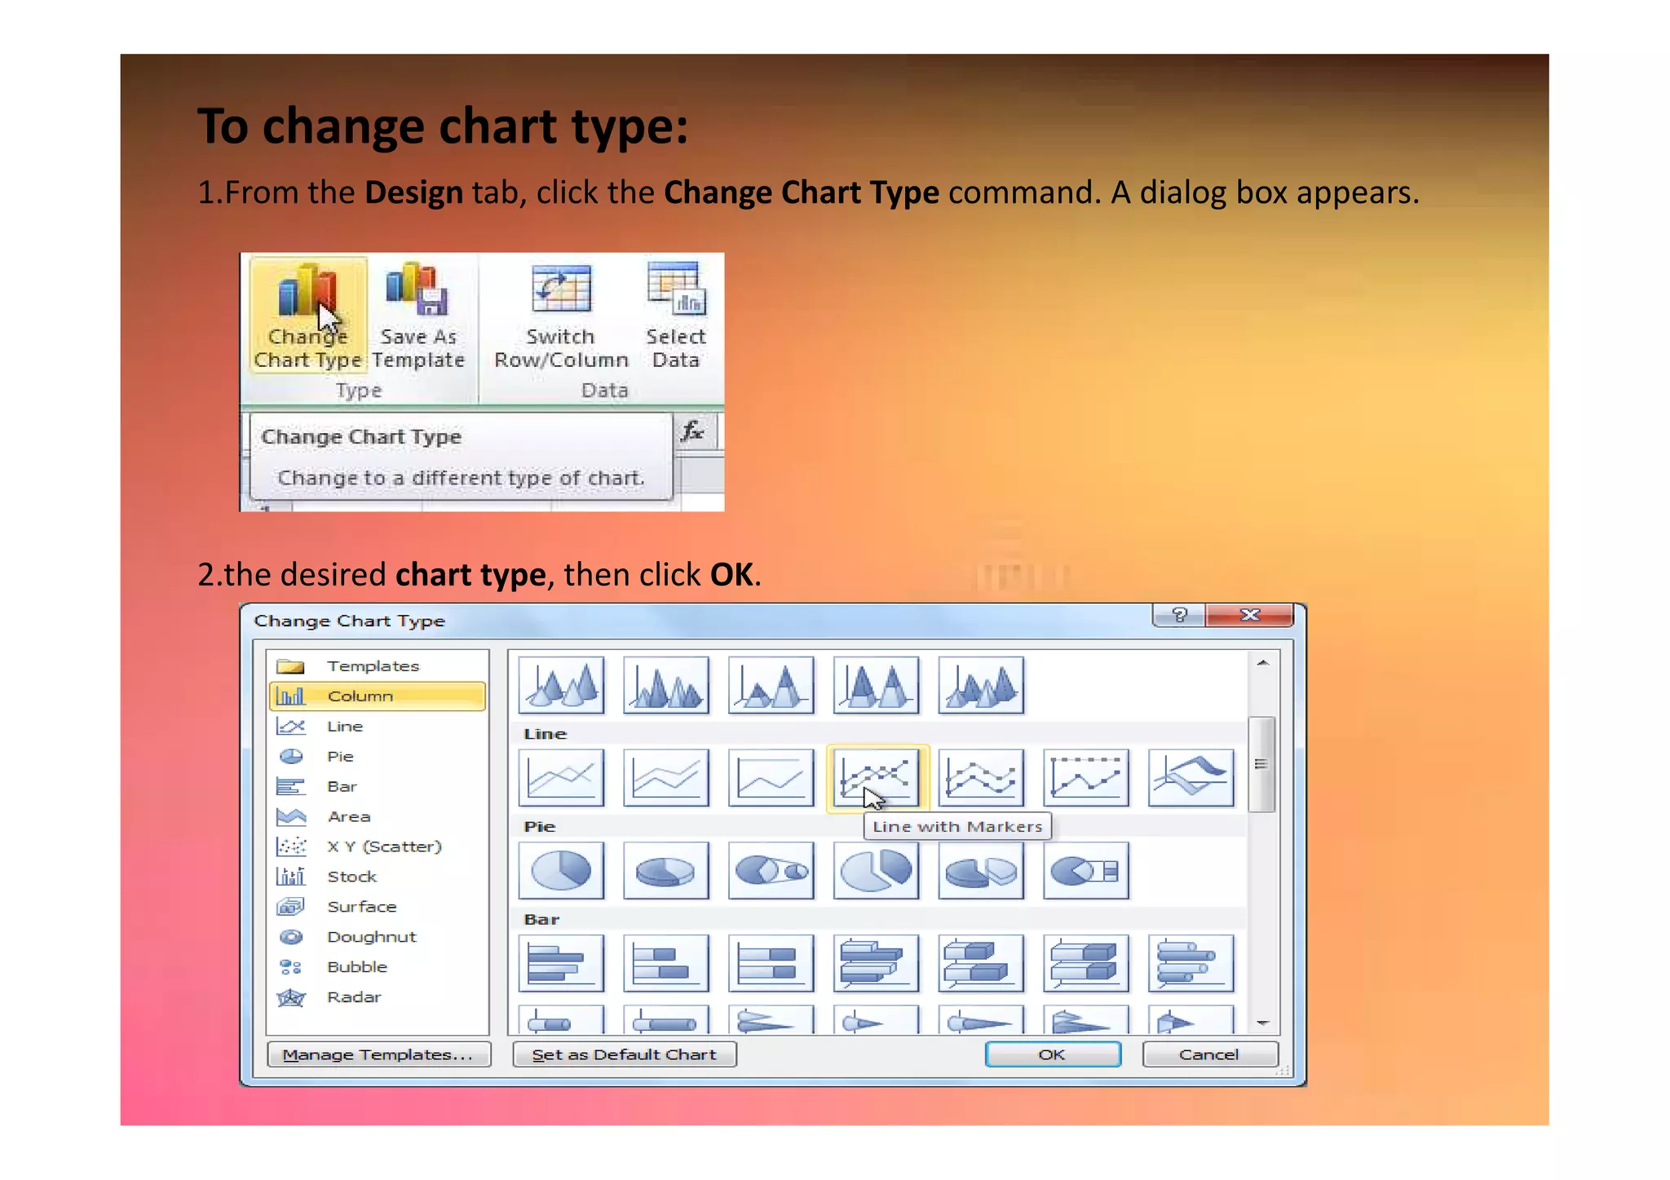The image size is (1670, 1180).
Task: Choose X Y (Scatter) category
Action: [x=378, y=846]
